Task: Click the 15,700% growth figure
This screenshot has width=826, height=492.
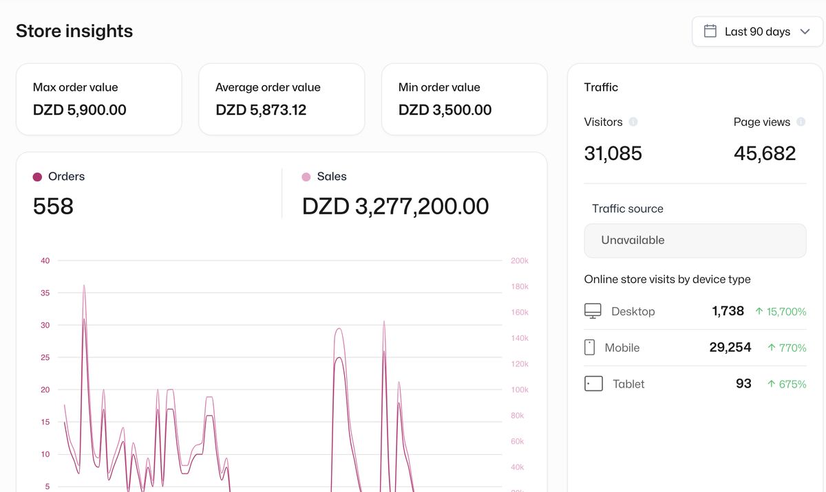Action: [x=787, y=311]
